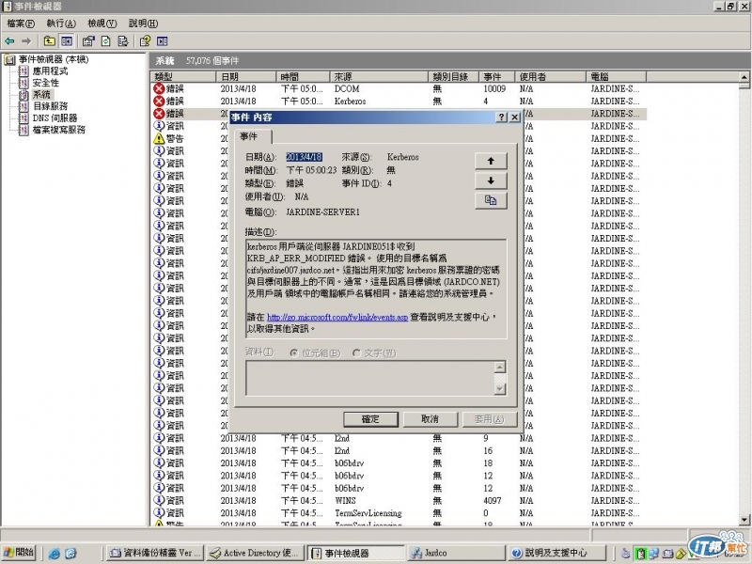The image size is (752, 564).
Task: Click the dialog help question mark button
Action: click(501, 117)
